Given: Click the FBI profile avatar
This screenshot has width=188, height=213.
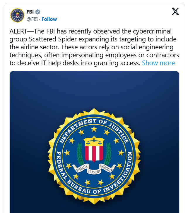Looking at the screenshot, I should coord(17,15).
